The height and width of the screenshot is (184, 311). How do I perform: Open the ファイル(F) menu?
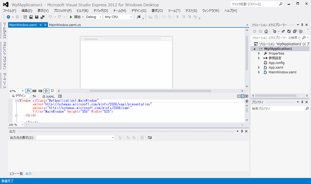9,11
